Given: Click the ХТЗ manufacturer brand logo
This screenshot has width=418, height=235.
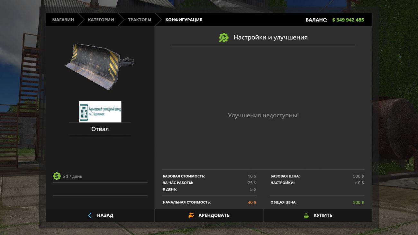Looking at the screenshot, I should (100, 112).
